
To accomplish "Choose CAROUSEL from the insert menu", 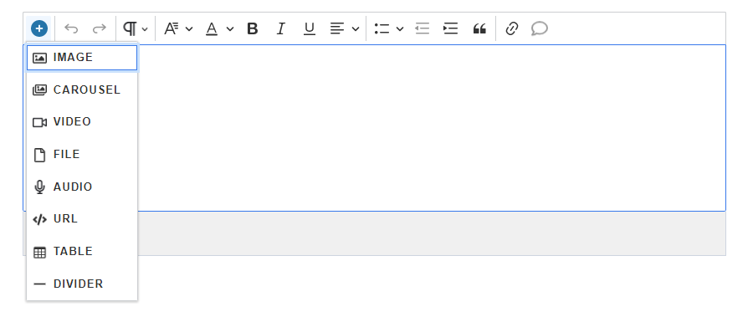I will pos(82,90).
